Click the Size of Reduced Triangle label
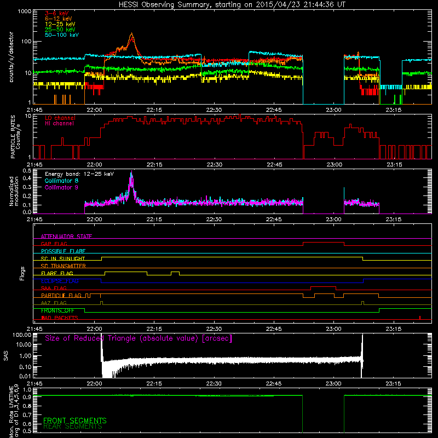This screenshot has width=438, height=438. 139,338
